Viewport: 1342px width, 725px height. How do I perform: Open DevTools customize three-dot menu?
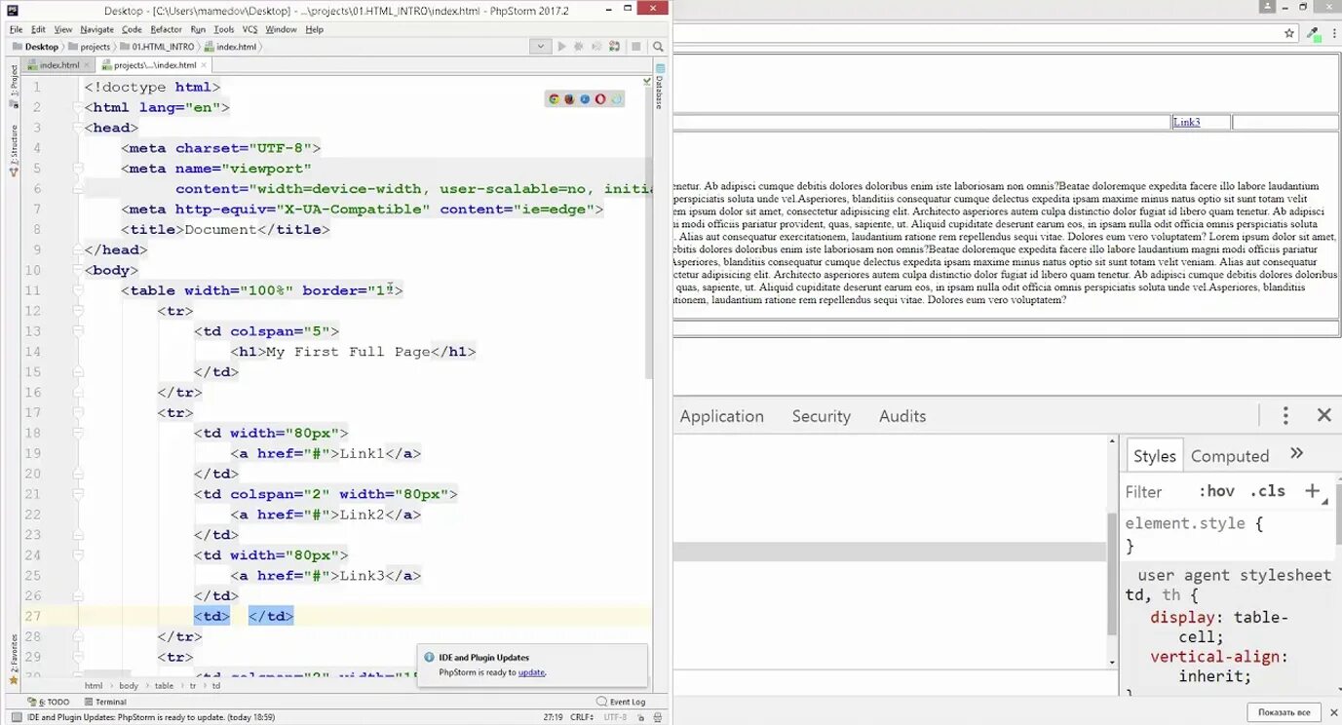tap(1285, 416)
